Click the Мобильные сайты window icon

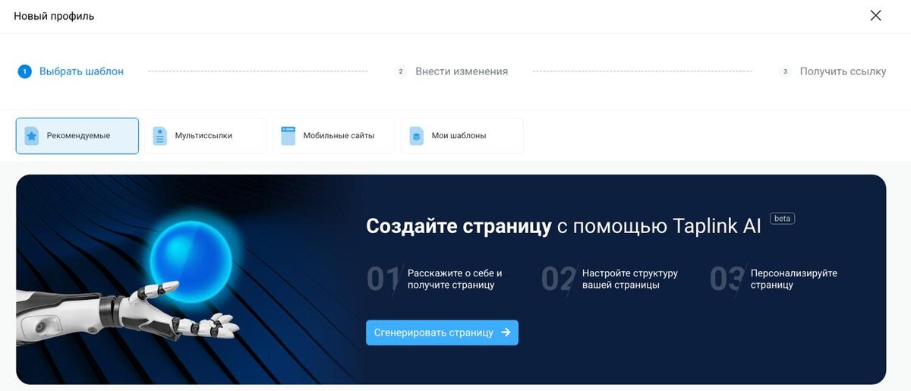point(288,136)
